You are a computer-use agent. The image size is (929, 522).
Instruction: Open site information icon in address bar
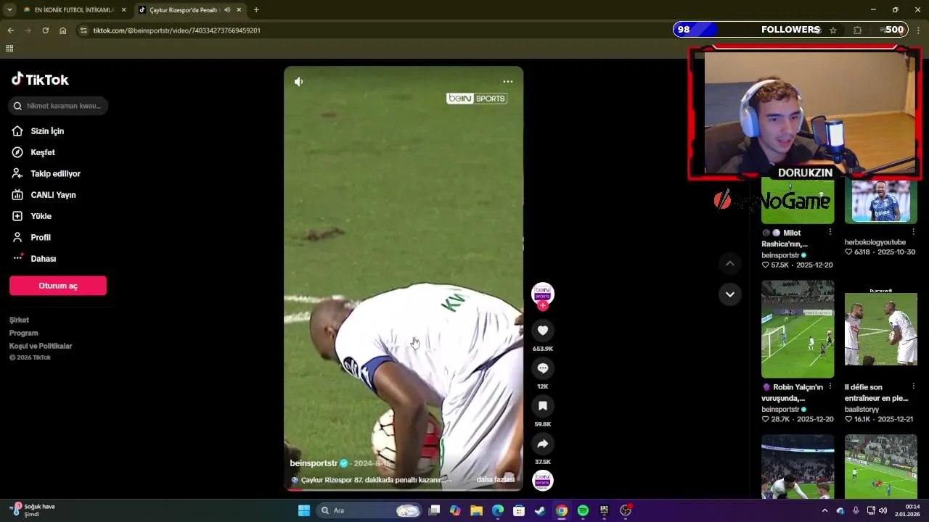coord(83,30)
